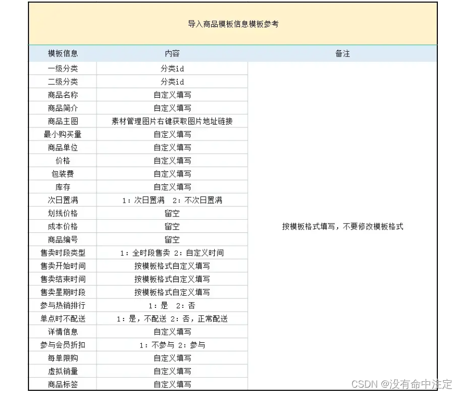Click '留空' in the 商品编号 row
This screenshot has height=394, width=460.
point(172,240)
